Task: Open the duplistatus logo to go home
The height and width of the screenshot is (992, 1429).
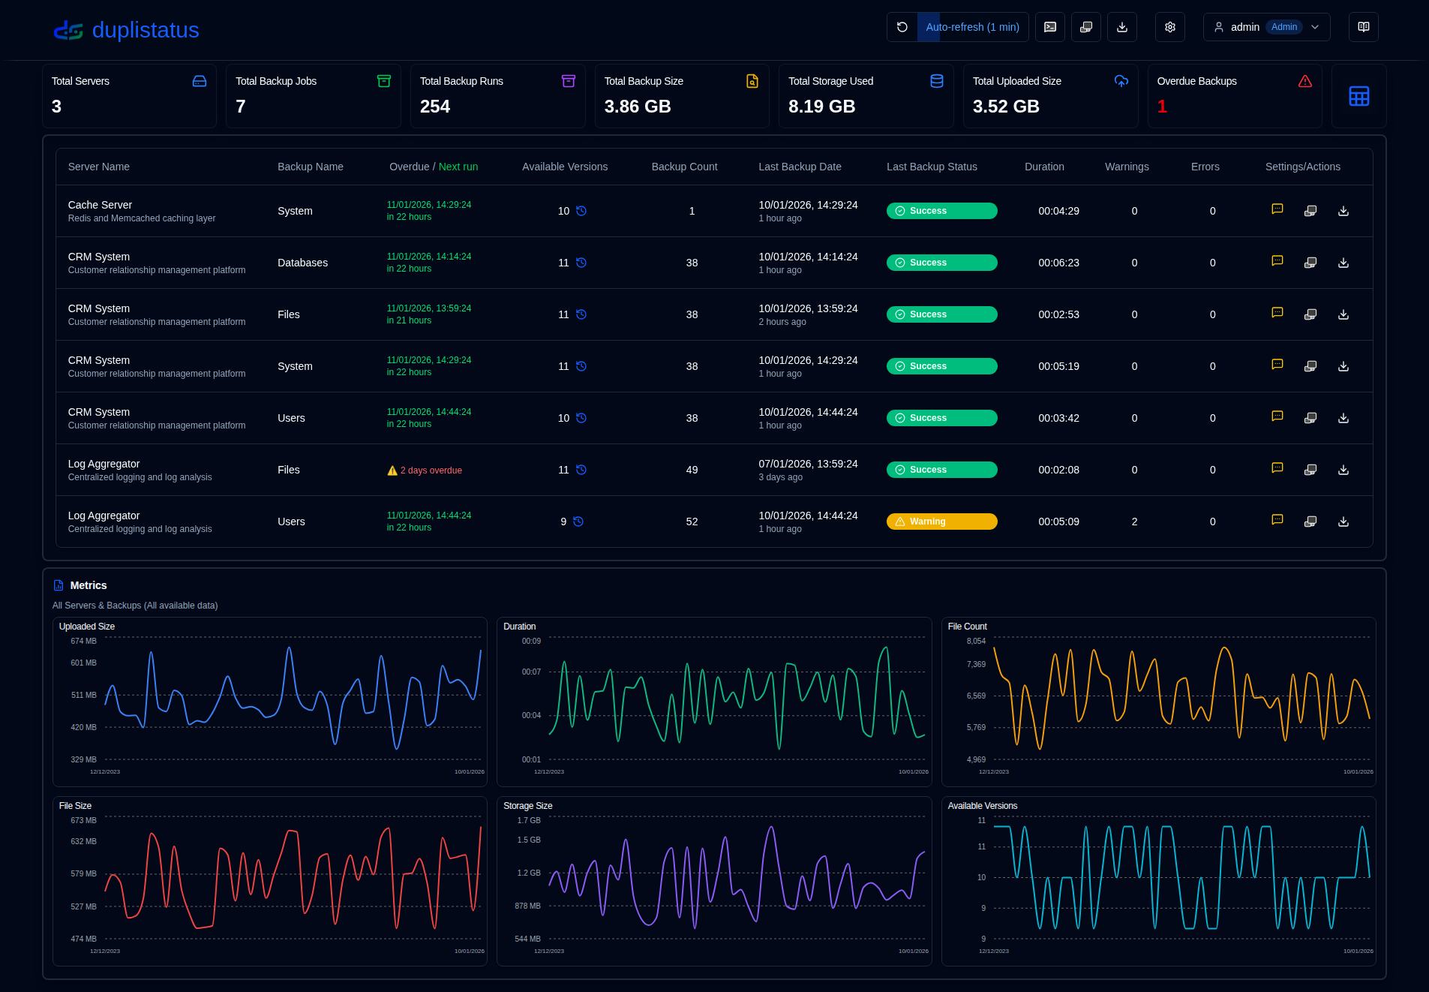Action: [x=126, y=30]
